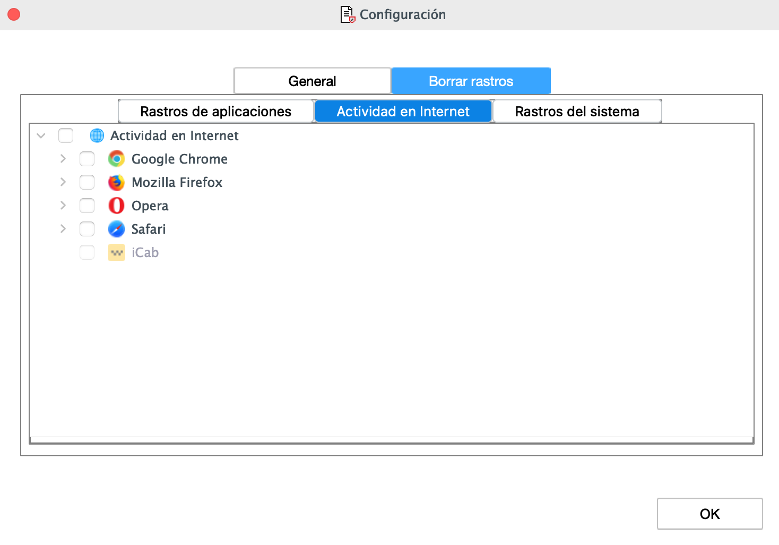Click the Google Chrome logo icon

tap(117, 159)
